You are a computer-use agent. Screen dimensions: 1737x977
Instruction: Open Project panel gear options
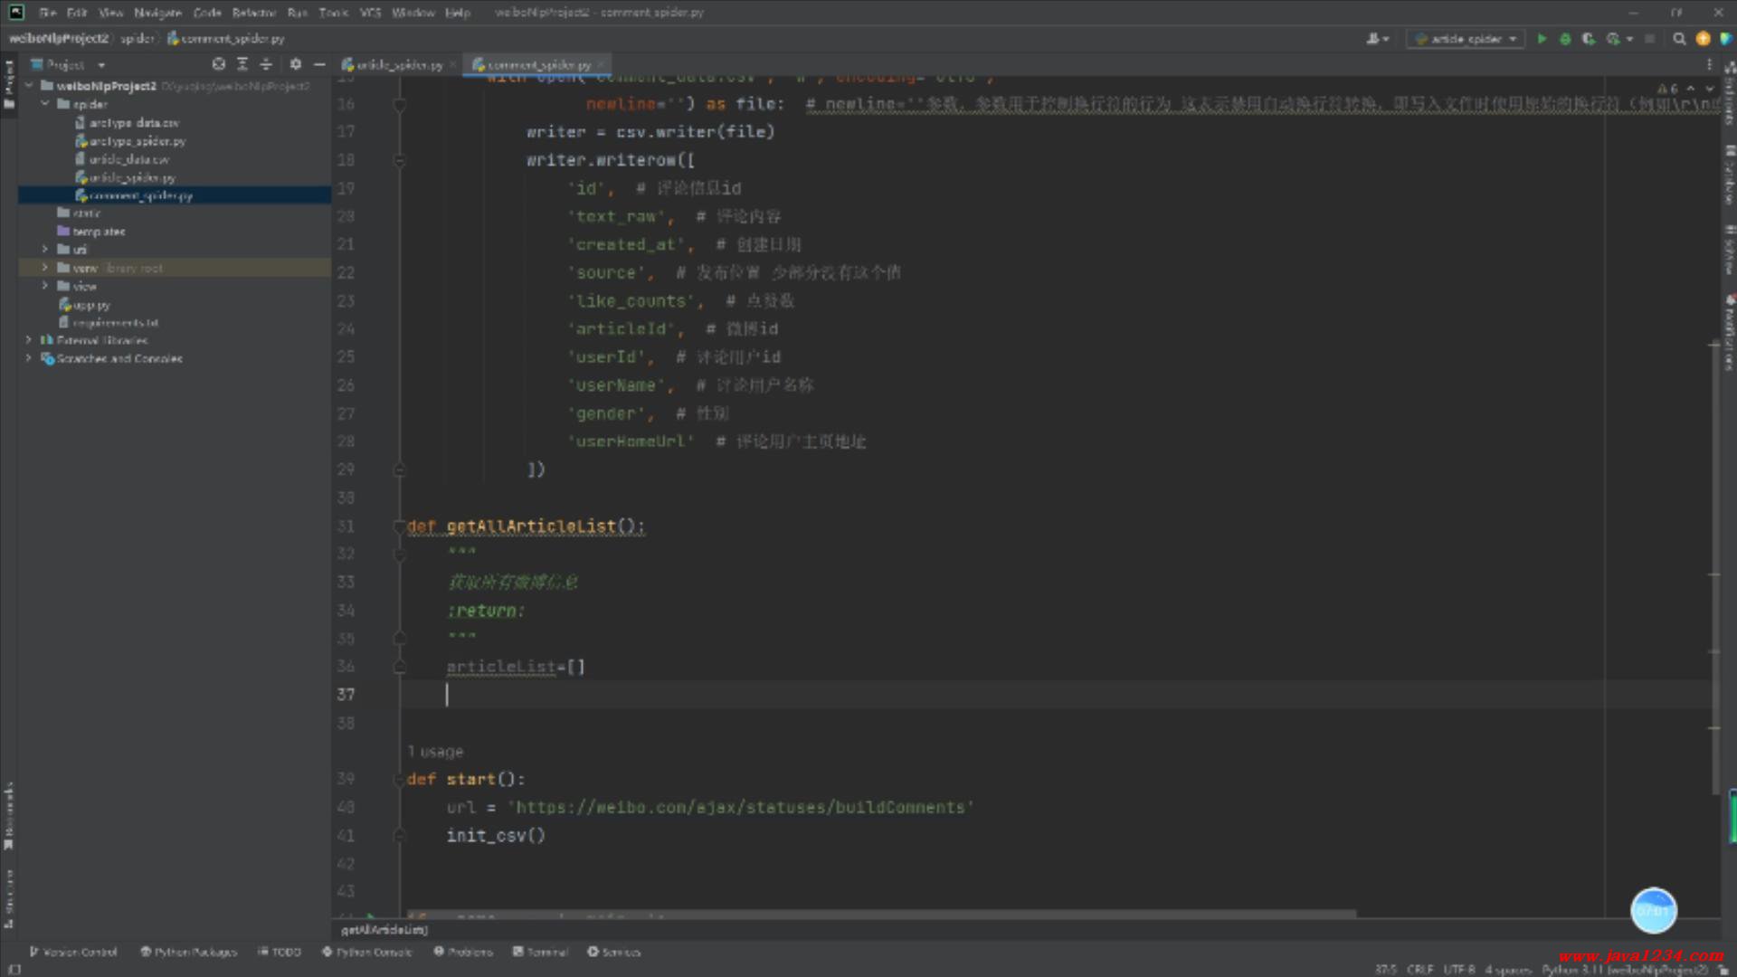(x=296, y=64)
